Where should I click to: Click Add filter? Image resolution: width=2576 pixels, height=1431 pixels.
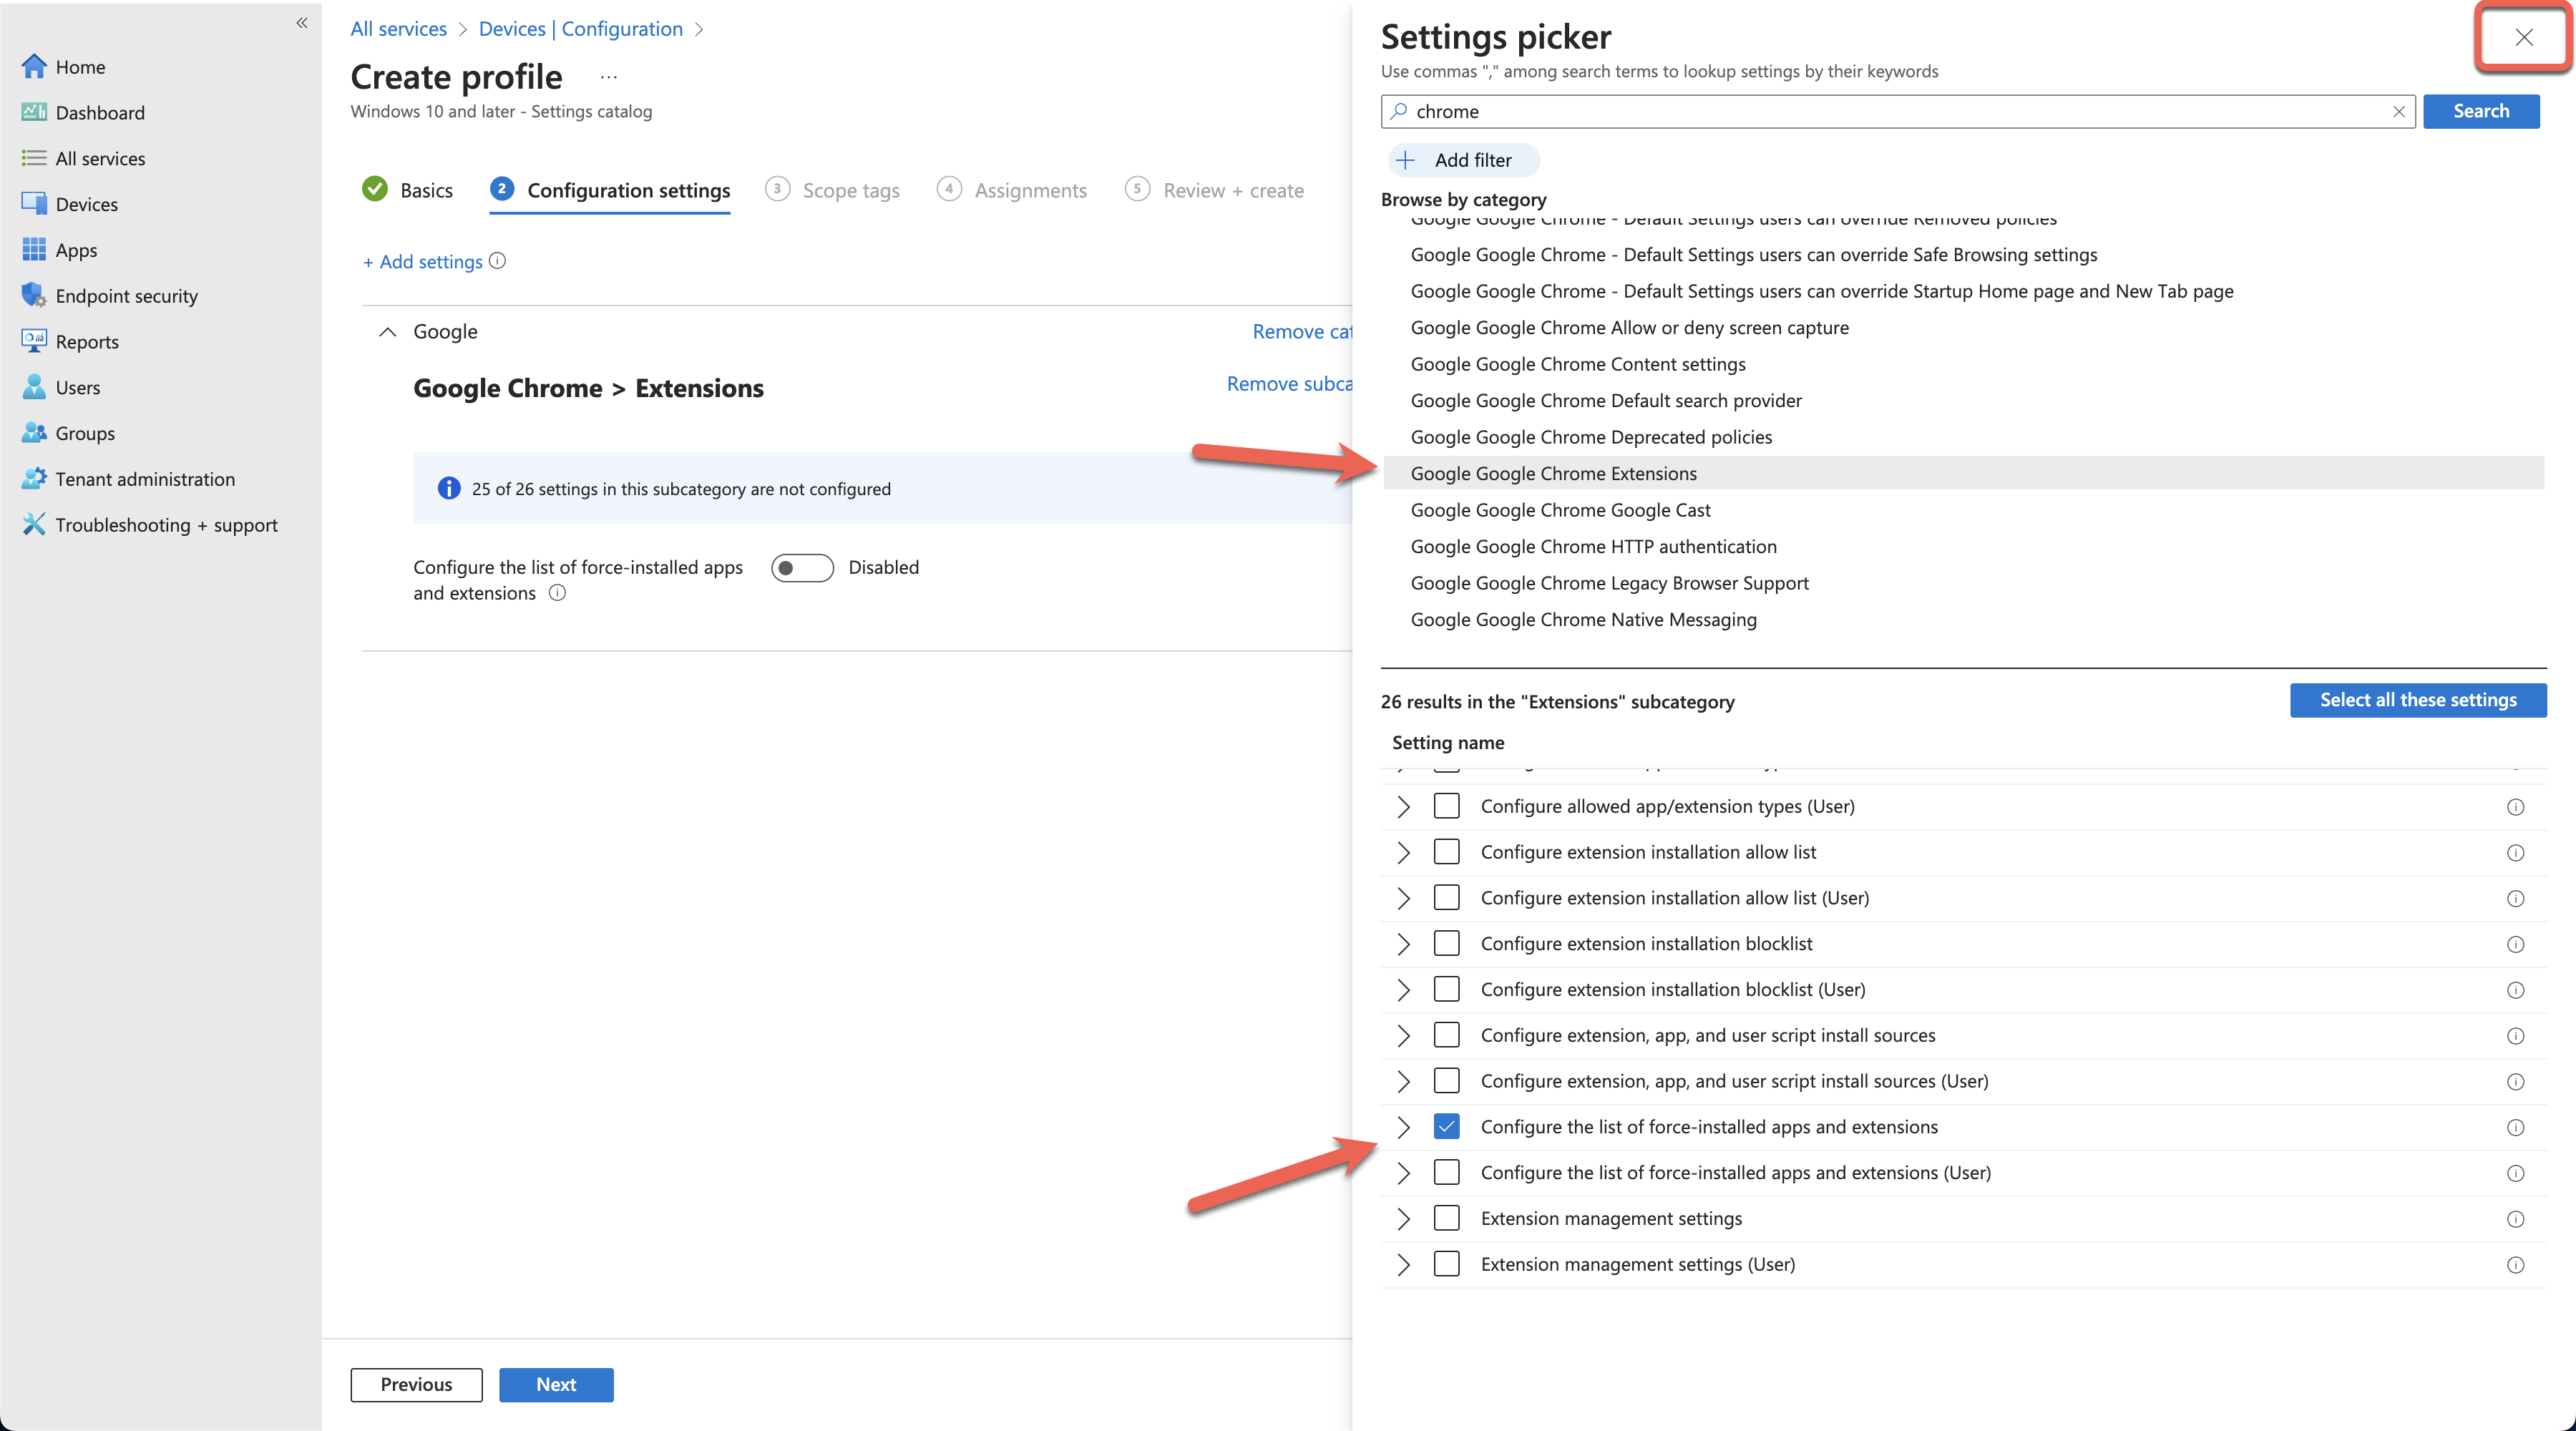[x=1463, y=160]
